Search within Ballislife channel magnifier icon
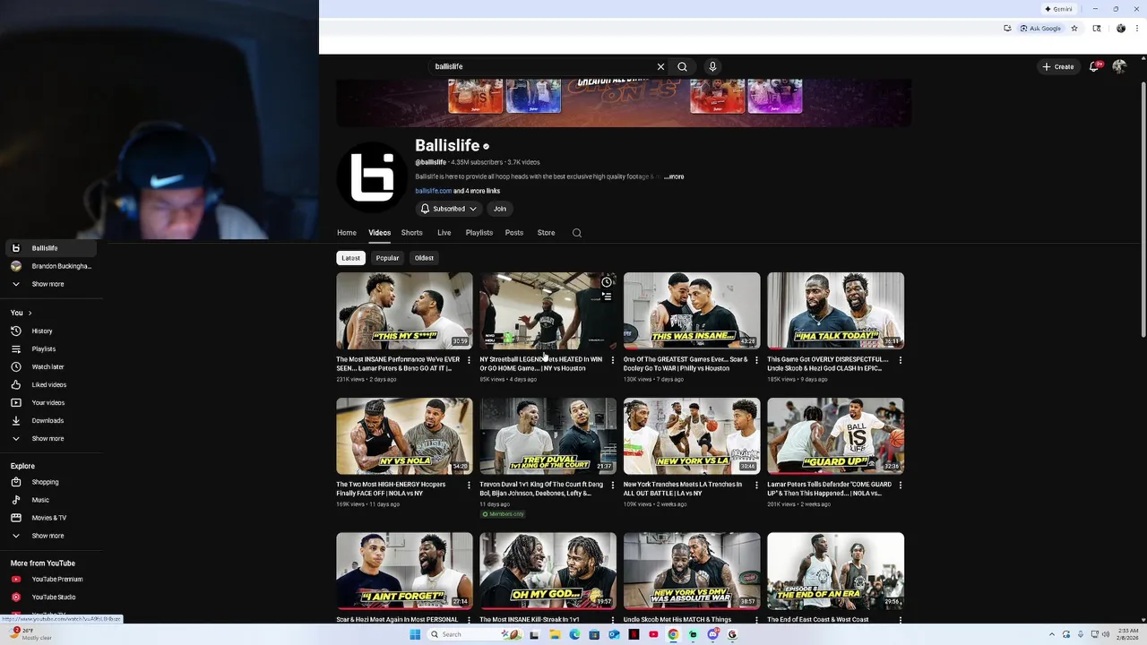1147x645 pixels. [x=577, y=233]
